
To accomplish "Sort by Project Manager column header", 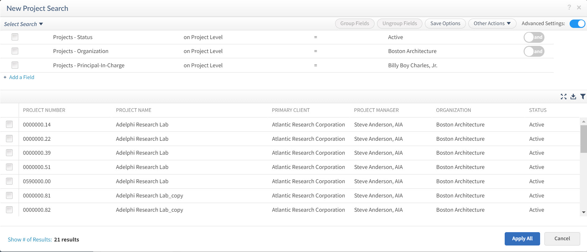I will pos(376,110).
